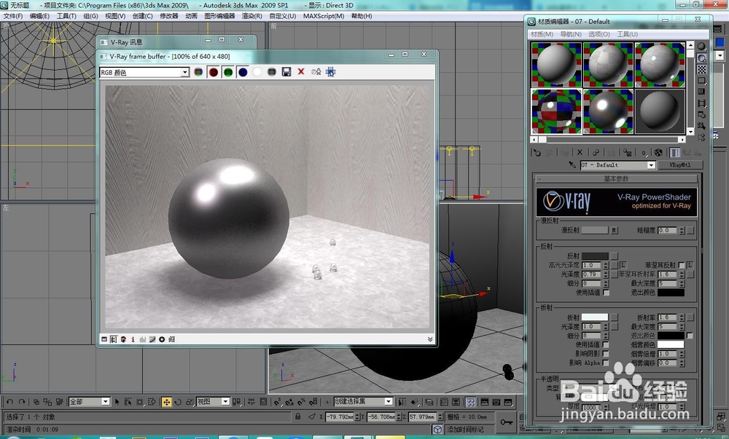This screenshot has width=729, height=439.
Task: Enable the 菲涅耳反射 checkbox
Action: [682, 265]
